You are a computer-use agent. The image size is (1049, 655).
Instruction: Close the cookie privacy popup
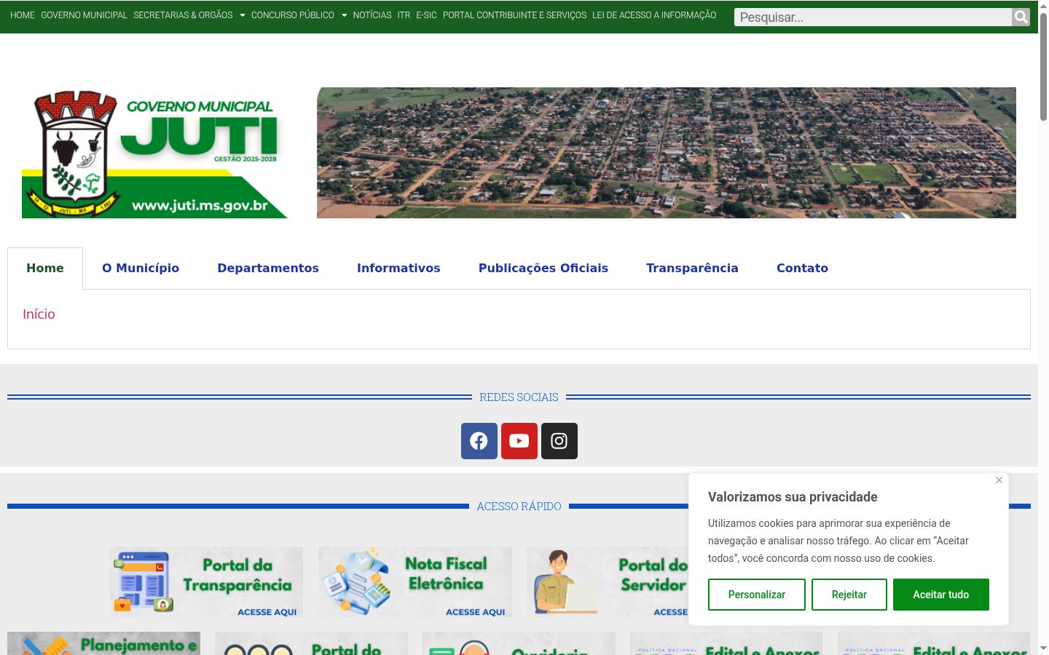coord(999,480)
